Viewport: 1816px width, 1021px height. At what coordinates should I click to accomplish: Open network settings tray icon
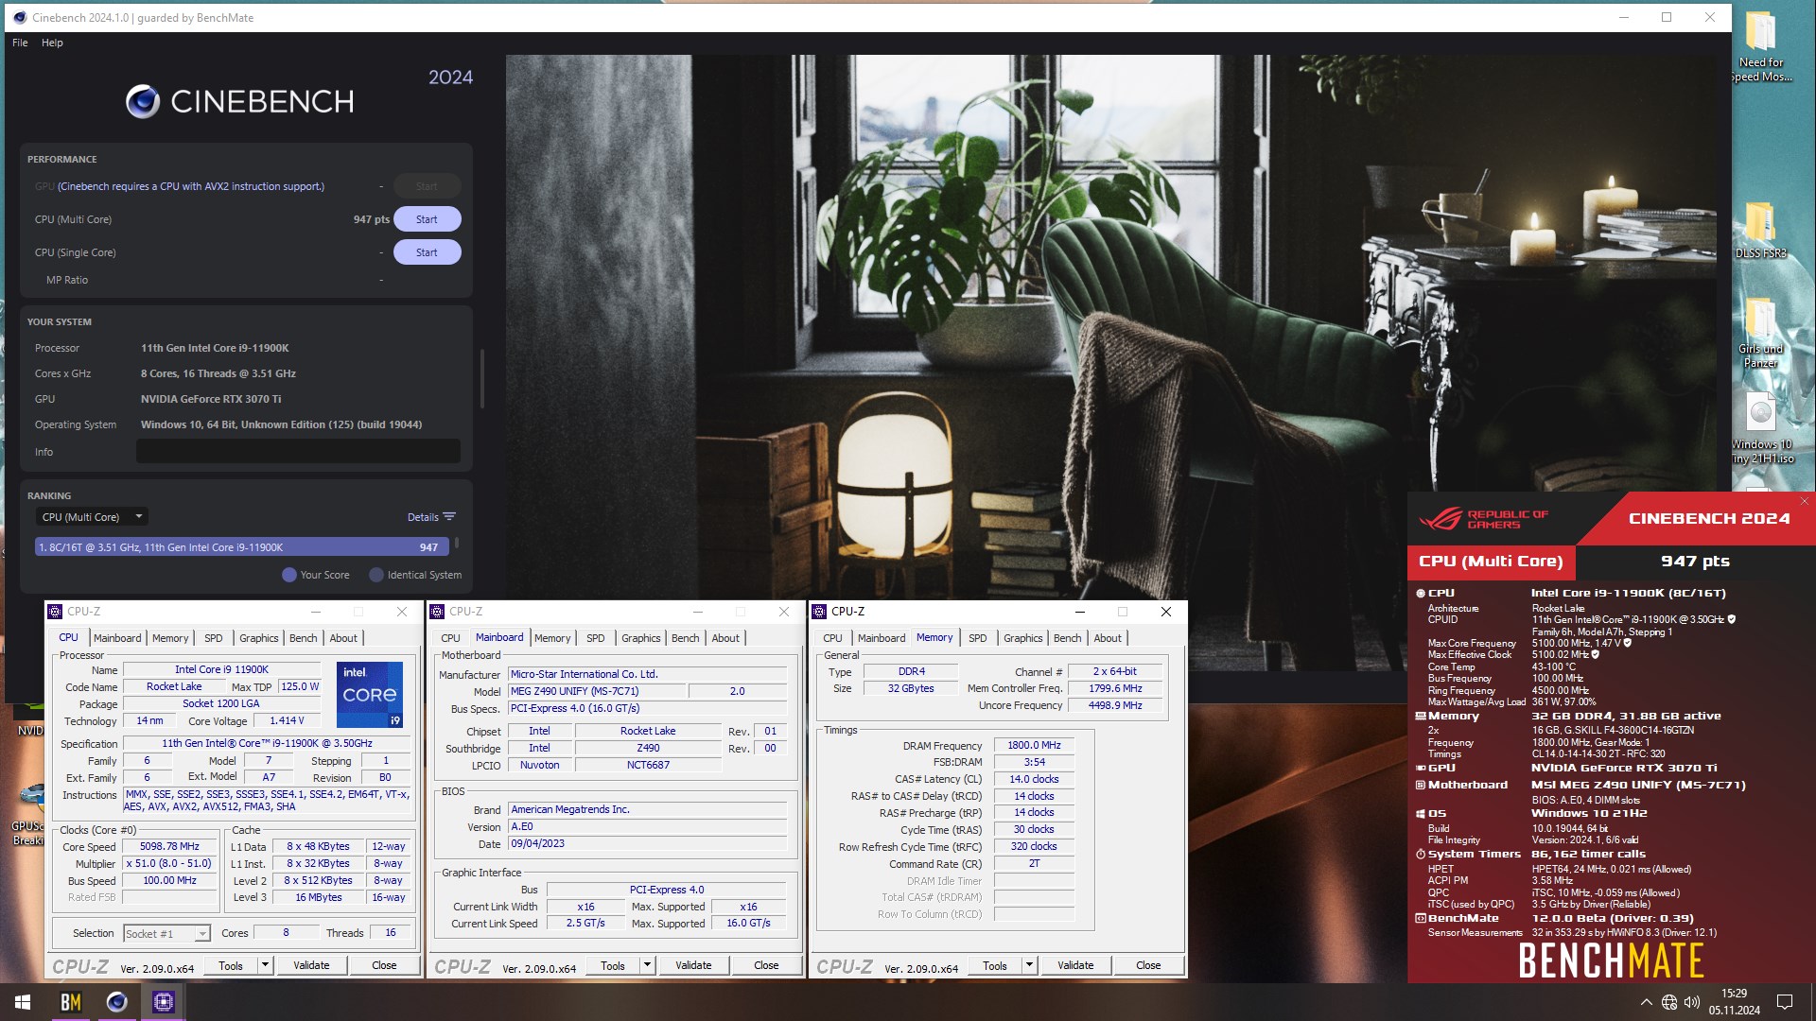coord(1669,1002)
